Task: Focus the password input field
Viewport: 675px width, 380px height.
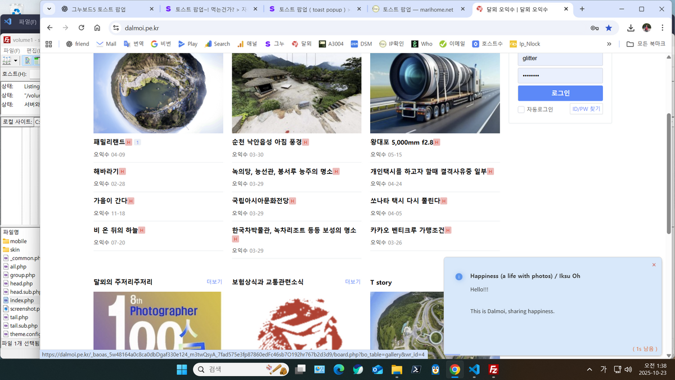Action: point(560,75)
